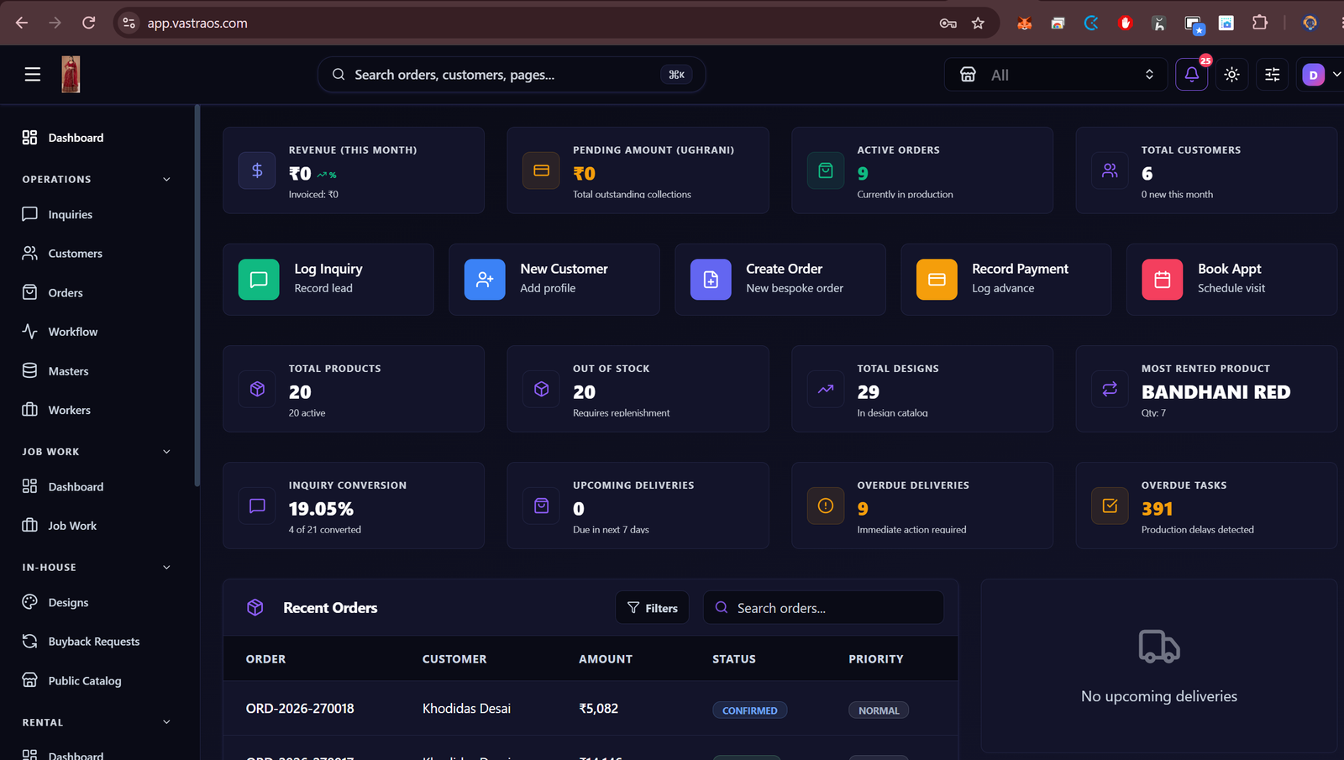Click the Create Order purple icon

point(711,280)
